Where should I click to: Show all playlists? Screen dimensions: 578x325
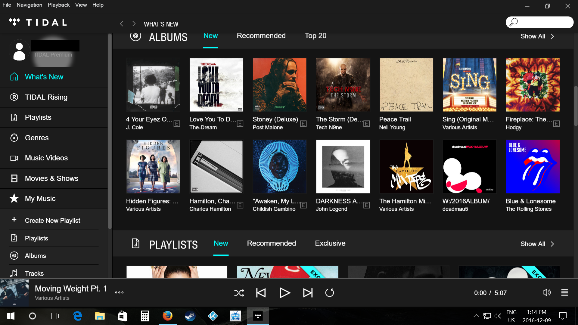click(537, 244)
